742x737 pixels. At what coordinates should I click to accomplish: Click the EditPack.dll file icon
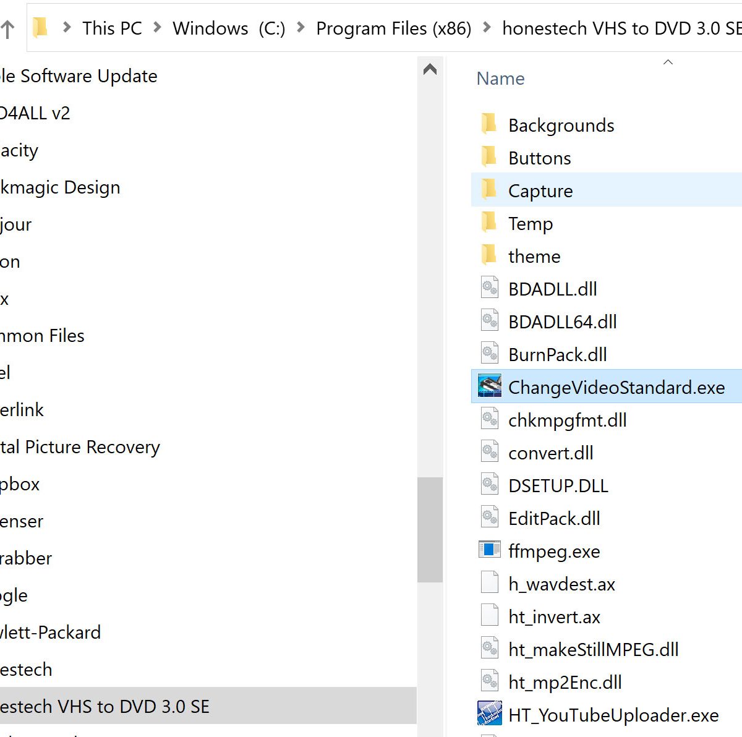pos(489,518)
